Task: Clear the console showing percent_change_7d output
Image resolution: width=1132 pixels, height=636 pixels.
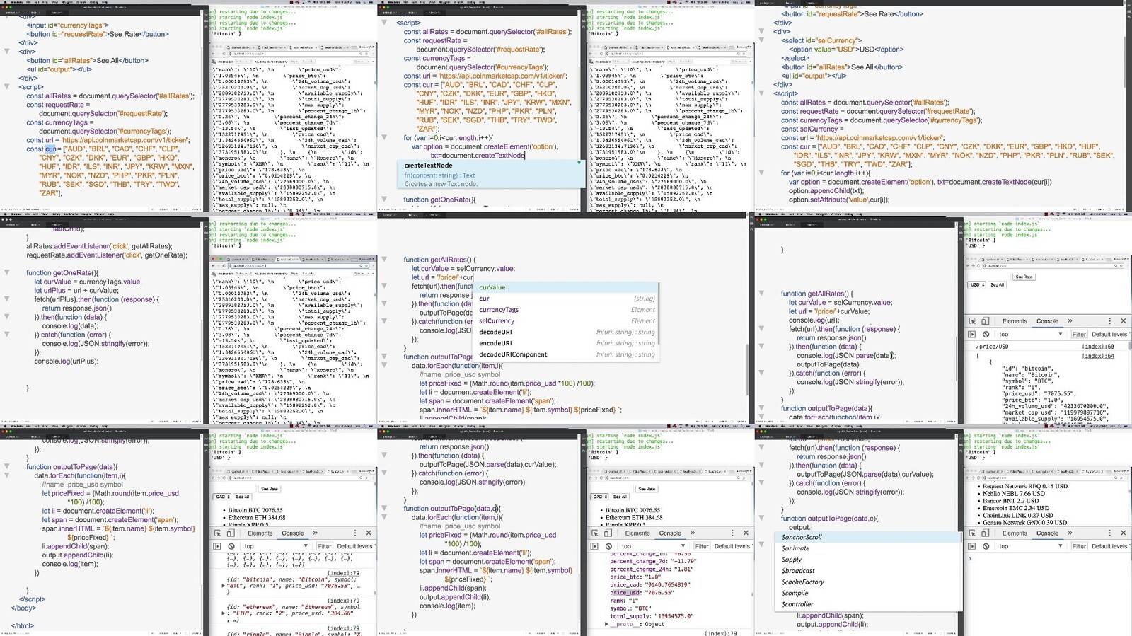Action: (x=608, y=546)
